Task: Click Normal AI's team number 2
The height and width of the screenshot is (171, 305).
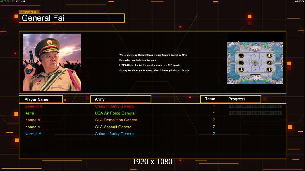Action: tap(214, 134)
